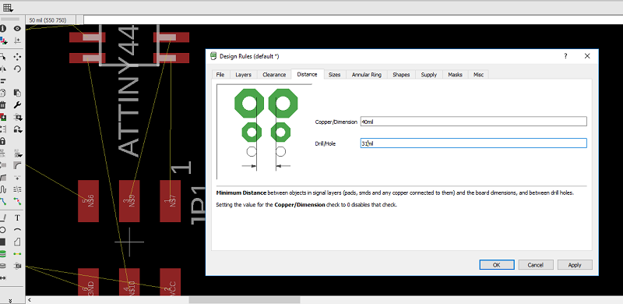Select the Miter tool

point(17,165)
